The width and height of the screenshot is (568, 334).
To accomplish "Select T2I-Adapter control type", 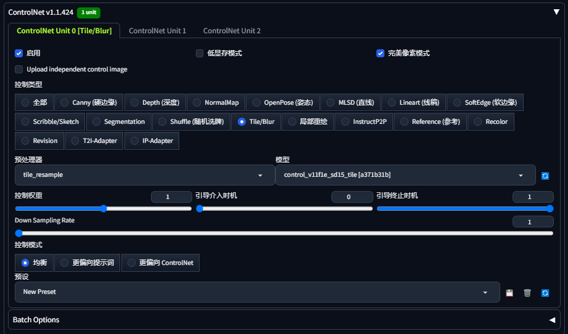I will click(94, 141).
